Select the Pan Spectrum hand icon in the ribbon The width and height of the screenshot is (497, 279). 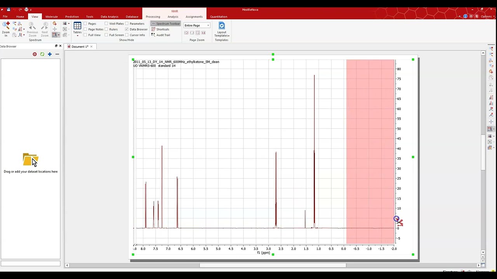[55, 24]
